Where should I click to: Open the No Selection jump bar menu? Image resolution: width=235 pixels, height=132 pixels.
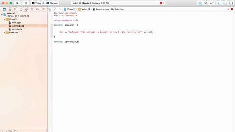(117, 9)
